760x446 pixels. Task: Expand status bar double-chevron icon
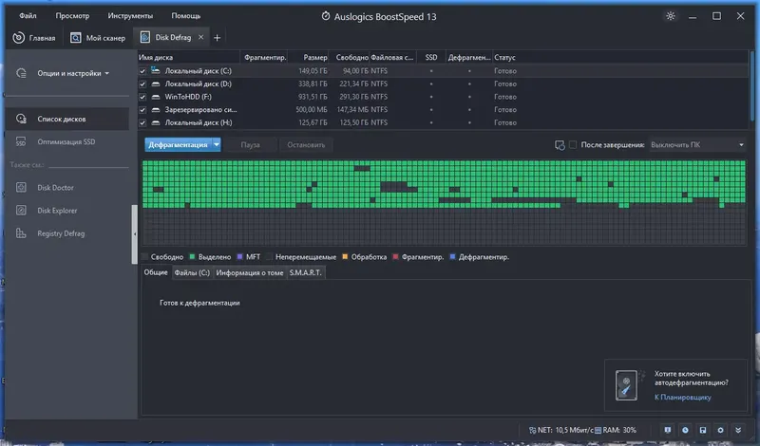[738, 430]
